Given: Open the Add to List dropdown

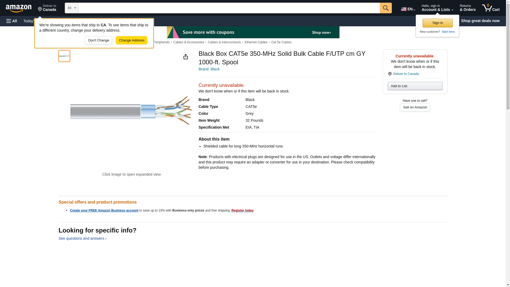Looking at the screenshot, I should click(415, 86).
